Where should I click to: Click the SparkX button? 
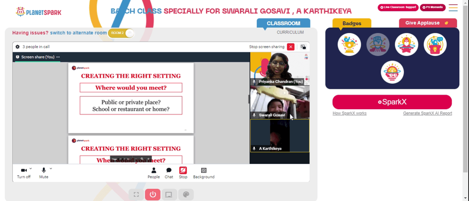[392, 102]
